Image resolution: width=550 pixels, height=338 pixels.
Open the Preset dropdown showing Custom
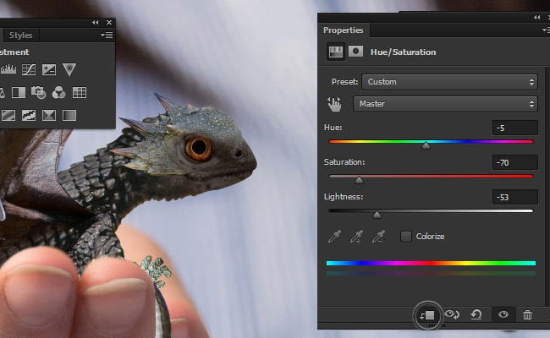tap(449, 82)
